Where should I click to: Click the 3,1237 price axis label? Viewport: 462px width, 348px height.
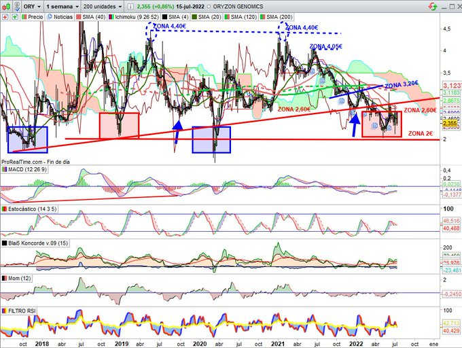(452, 86)
